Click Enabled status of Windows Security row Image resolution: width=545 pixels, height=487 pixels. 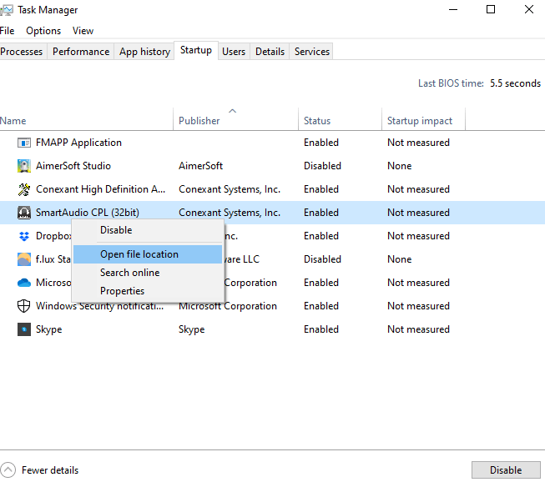pos(321,306)
